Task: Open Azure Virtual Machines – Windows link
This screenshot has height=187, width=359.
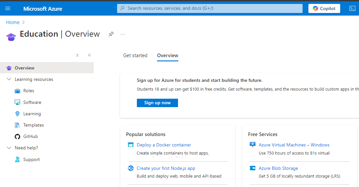Action: click(x=294, y=145)
